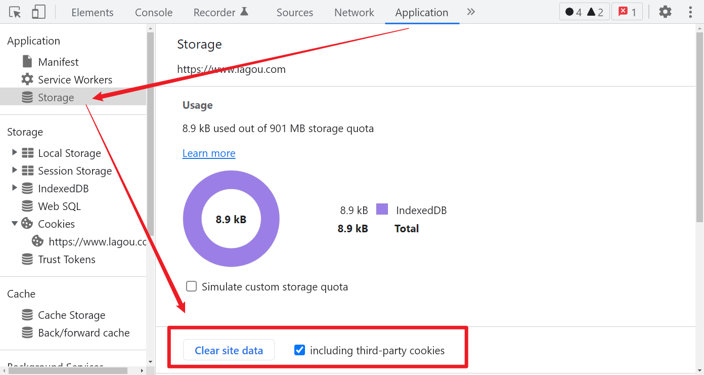Screen dimensions: 704x375
Task: Click the Clear site data button
Action: 229,350
